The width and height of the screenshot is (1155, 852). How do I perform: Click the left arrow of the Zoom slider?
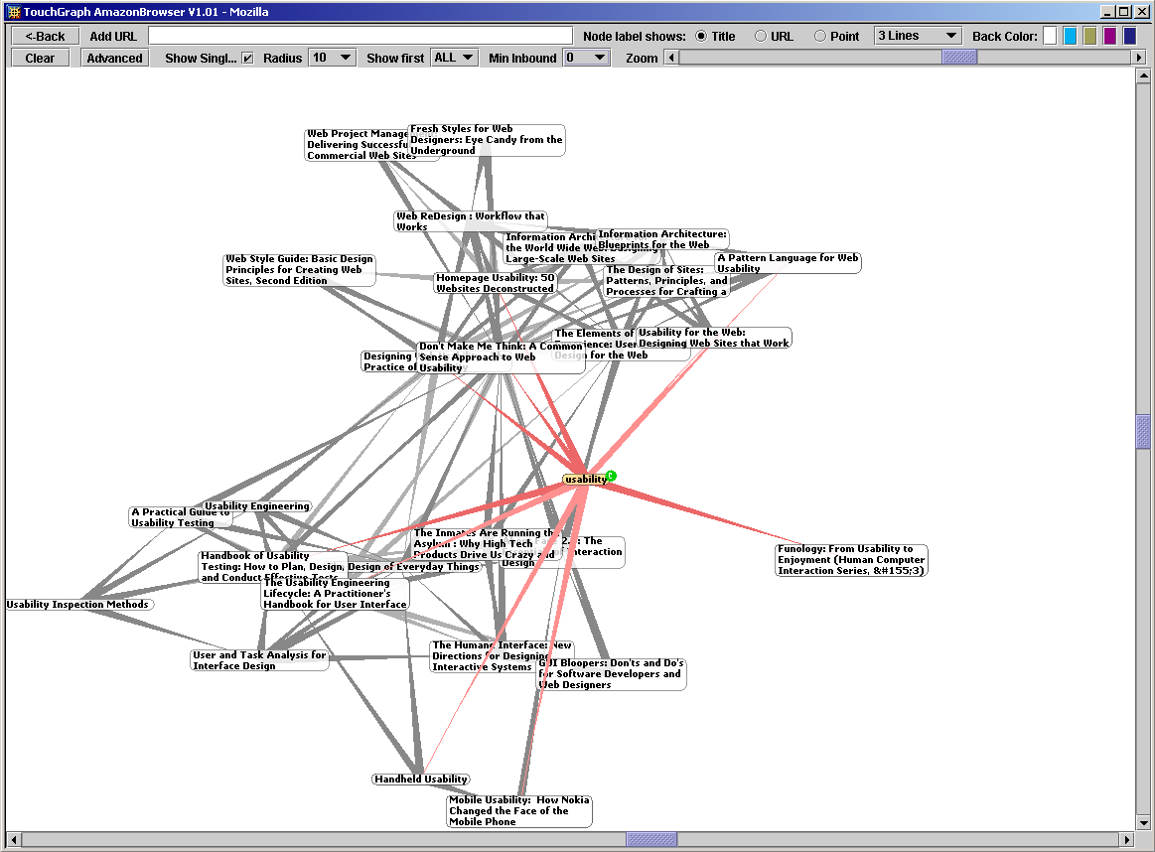pos(670,58)
